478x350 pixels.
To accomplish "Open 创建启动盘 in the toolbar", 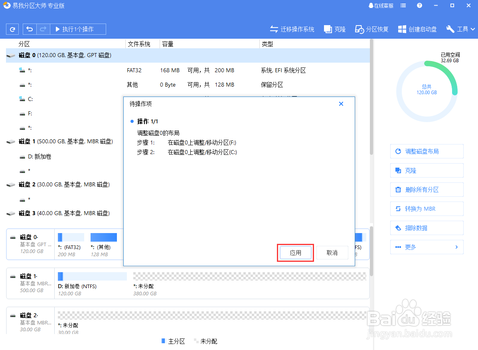I will (417, 29).
